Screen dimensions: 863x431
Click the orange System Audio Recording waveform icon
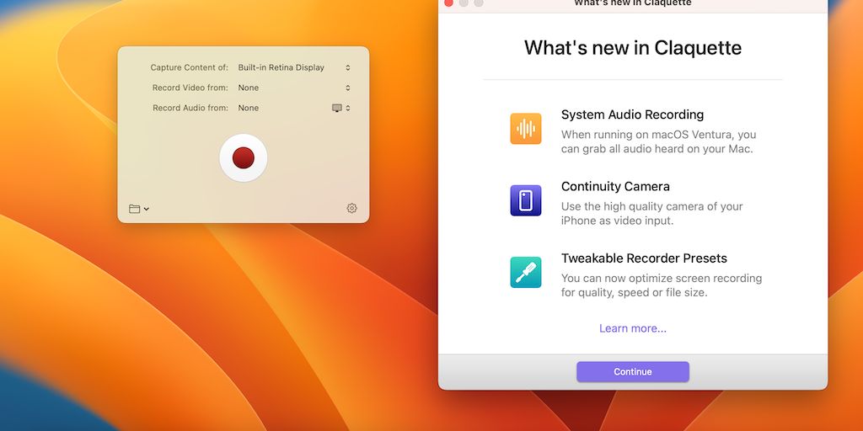(x=526, y=129)
